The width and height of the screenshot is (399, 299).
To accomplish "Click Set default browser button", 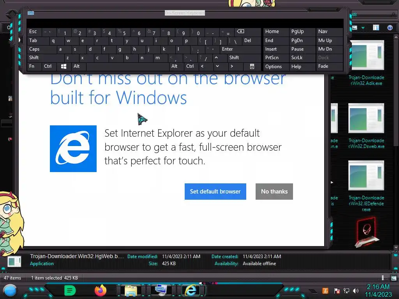I will tap(215, 192).
